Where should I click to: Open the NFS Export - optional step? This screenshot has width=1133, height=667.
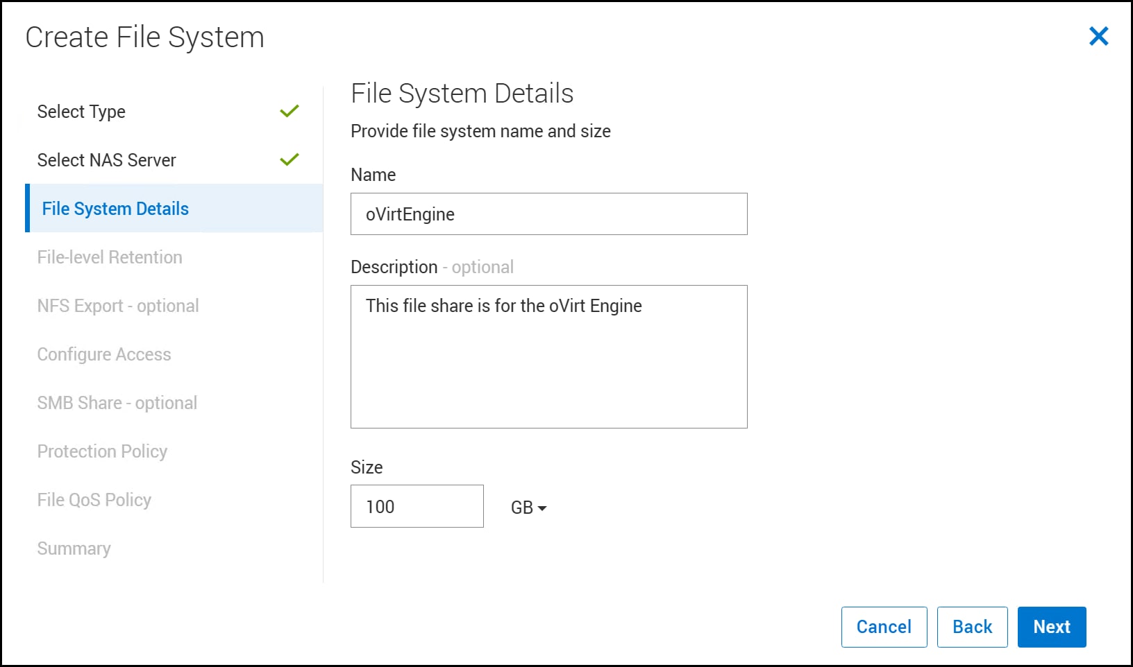pos(118,306)
